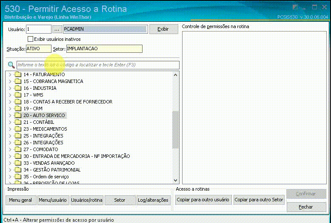Click tree scrollbar down arrow

pyautogui.click(x=175, y=180)
